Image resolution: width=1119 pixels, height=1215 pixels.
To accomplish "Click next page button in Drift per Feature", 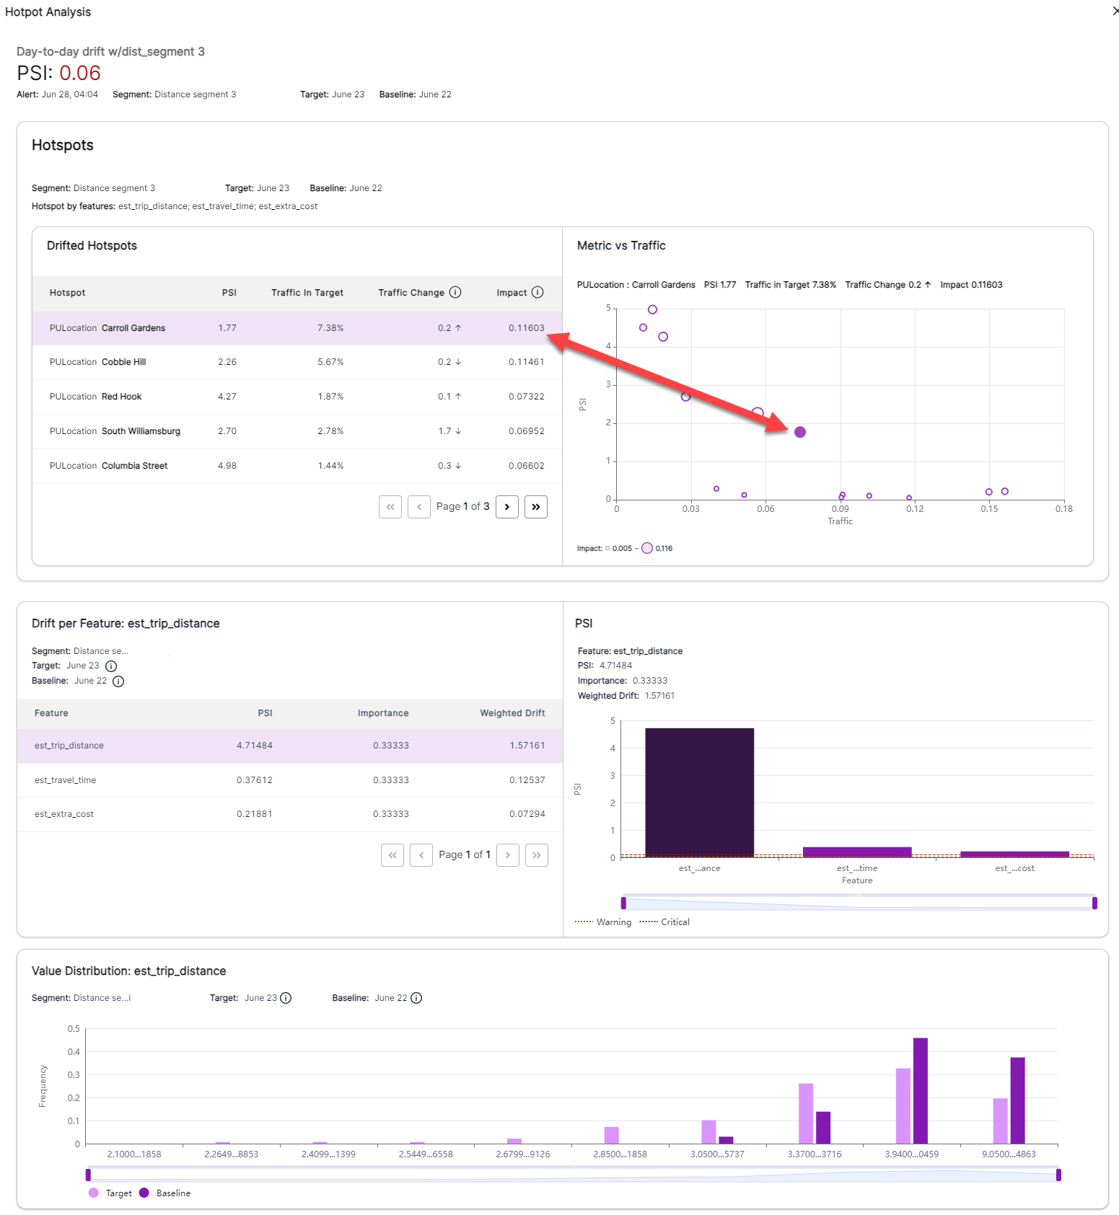I will click(x=508, y=855).
